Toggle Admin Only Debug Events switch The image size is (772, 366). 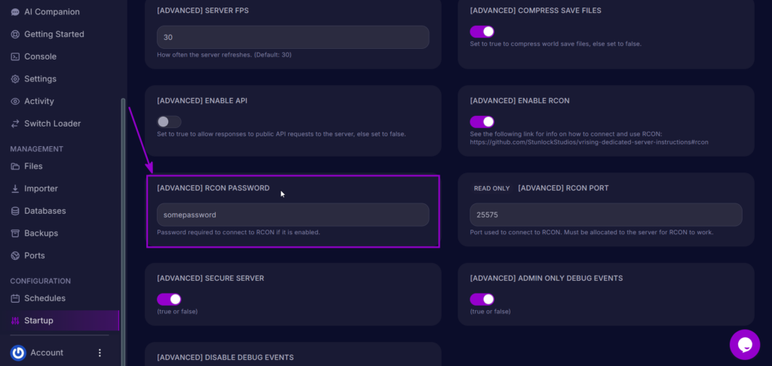coord(482,299)
